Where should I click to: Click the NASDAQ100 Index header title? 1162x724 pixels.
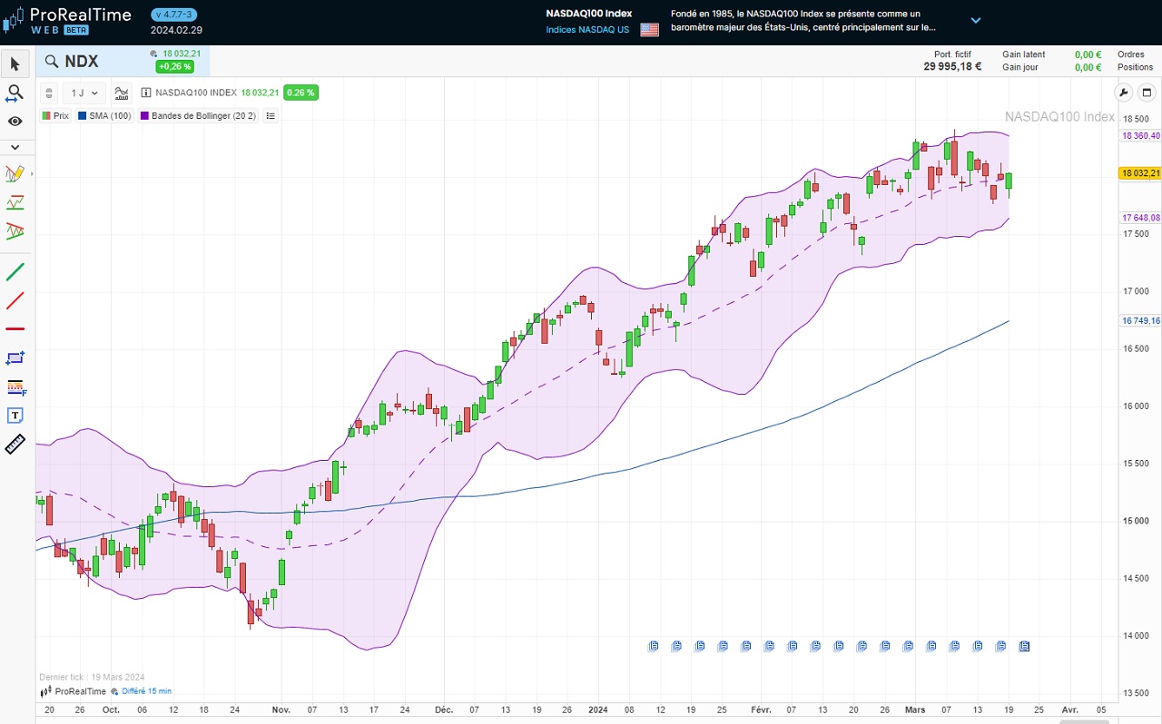point(589,14)
